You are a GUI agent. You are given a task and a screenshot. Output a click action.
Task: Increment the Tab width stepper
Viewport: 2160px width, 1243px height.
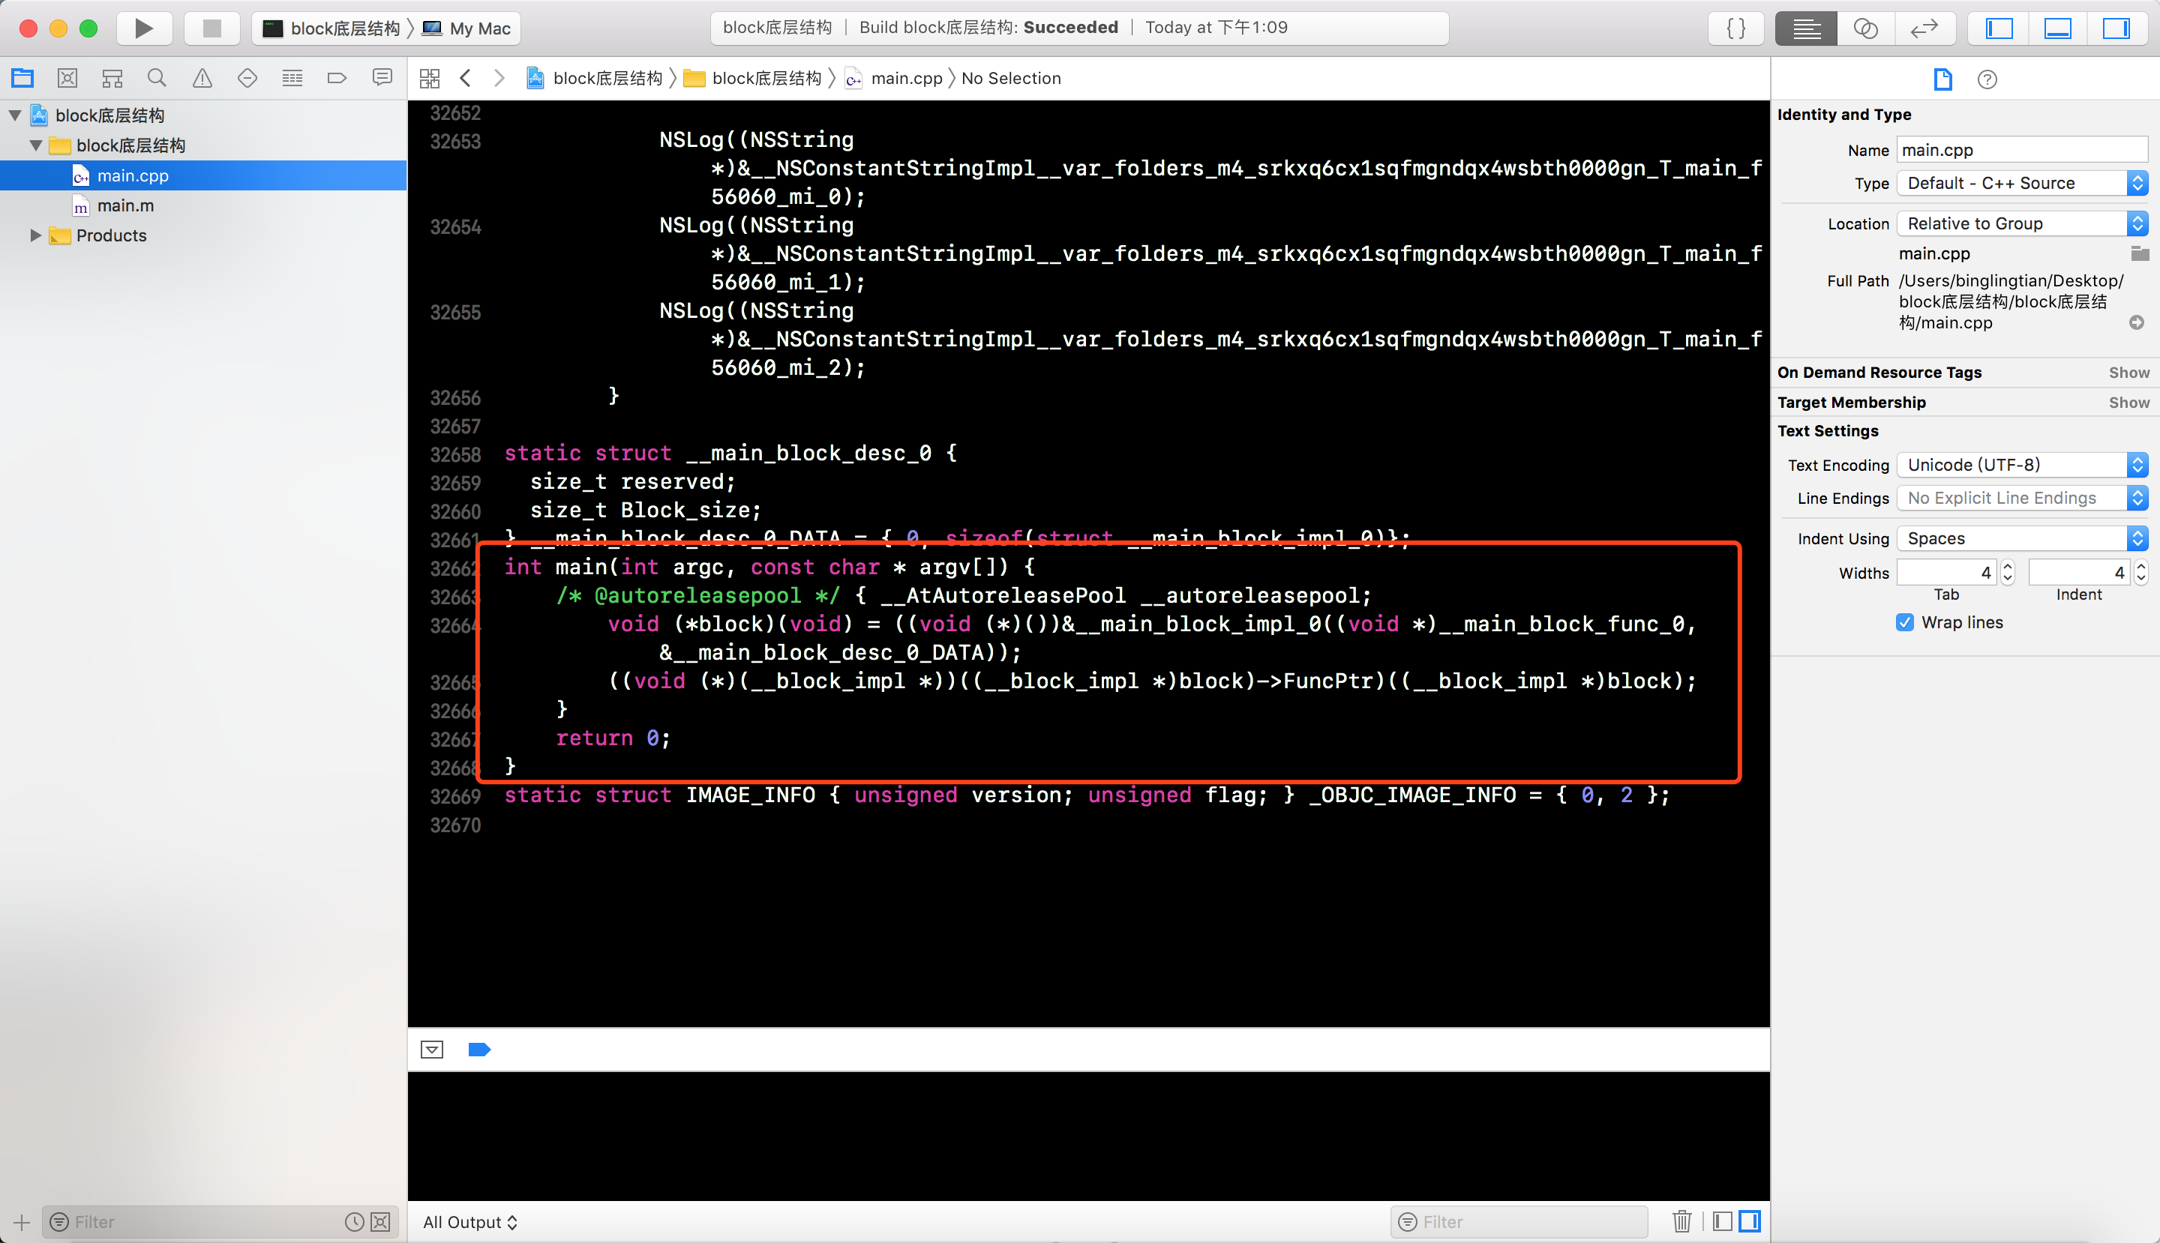click(x=2008, y=566)
